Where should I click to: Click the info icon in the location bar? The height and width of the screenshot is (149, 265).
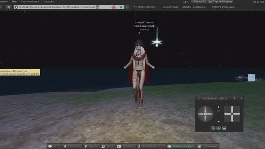point(17,7)
